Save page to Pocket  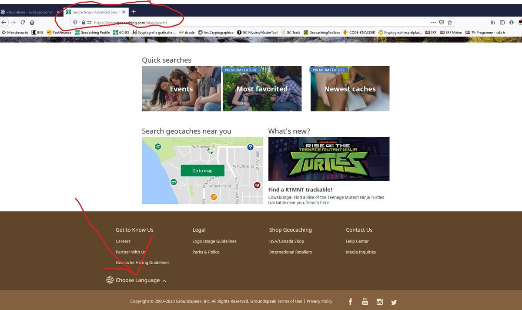click(x=442, y=22)
